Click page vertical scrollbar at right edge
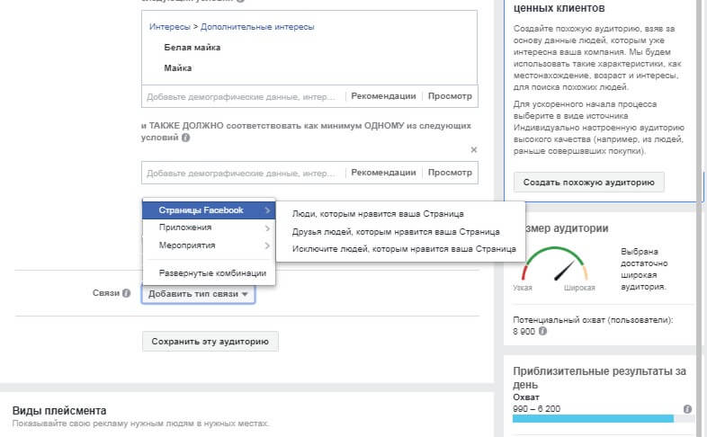 coord(700,218)
